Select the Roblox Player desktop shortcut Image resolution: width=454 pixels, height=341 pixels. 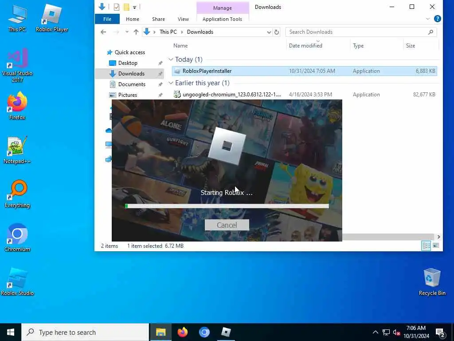[52, 18]
